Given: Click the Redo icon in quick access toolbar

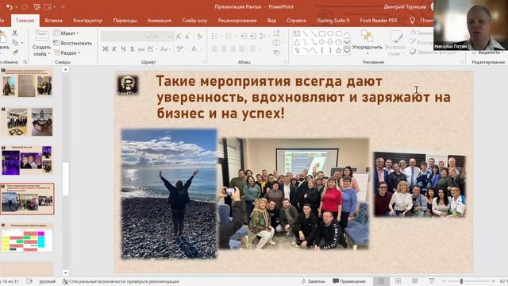Looking at the screenshot, I should [x=25, y=7].
